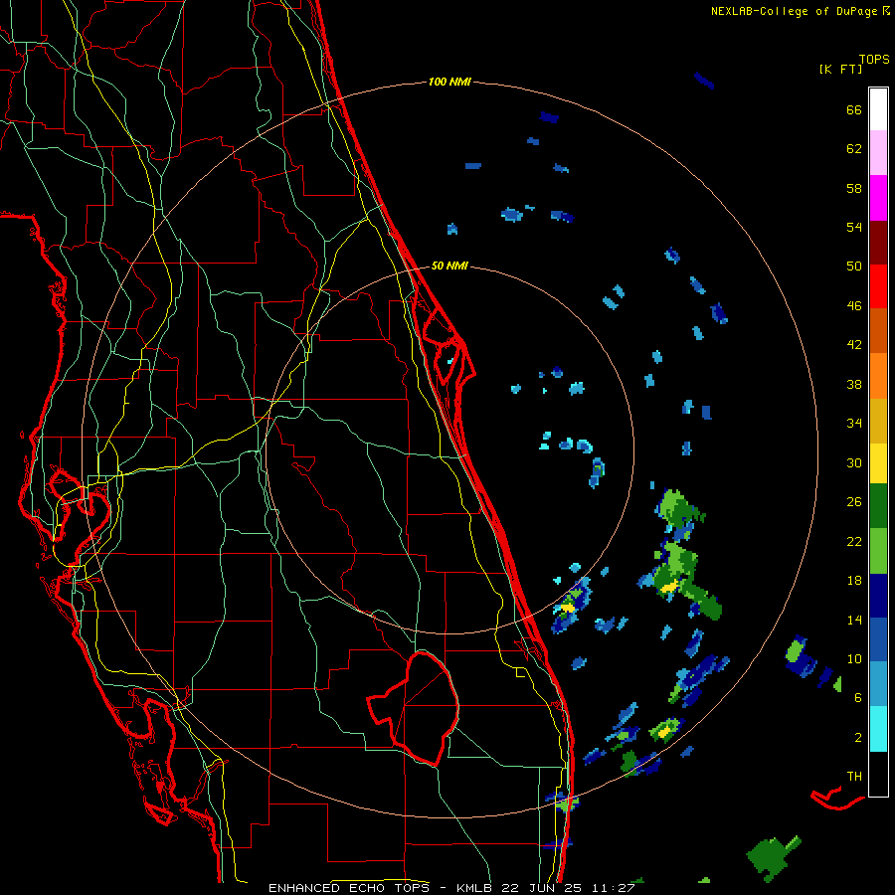Pick the magenta swatch in the legend
The image size is (895, 895).
(878, 198)
